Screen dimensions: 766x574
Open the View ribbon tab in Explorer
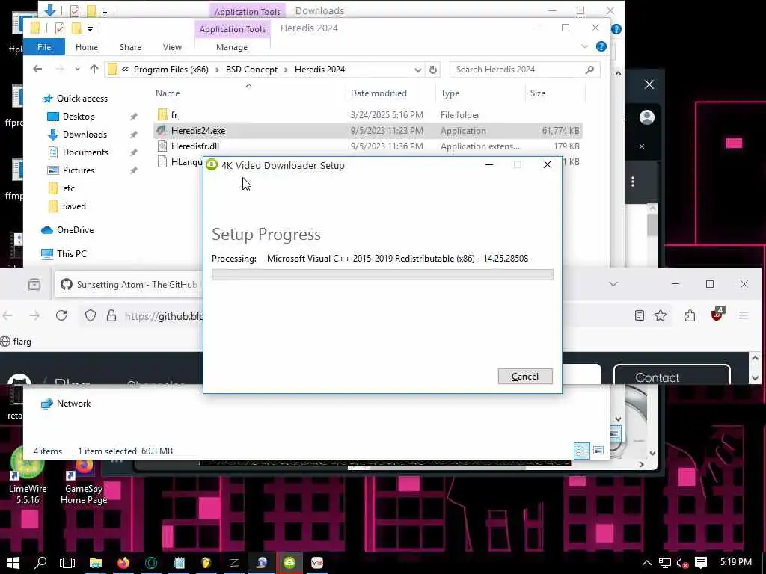172,47
